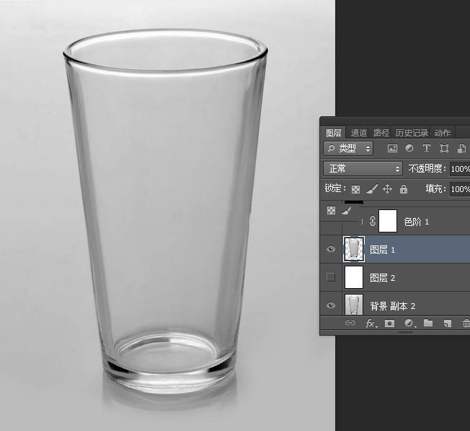
Task: Create a new group folder icon
Action: click(428, 323)
